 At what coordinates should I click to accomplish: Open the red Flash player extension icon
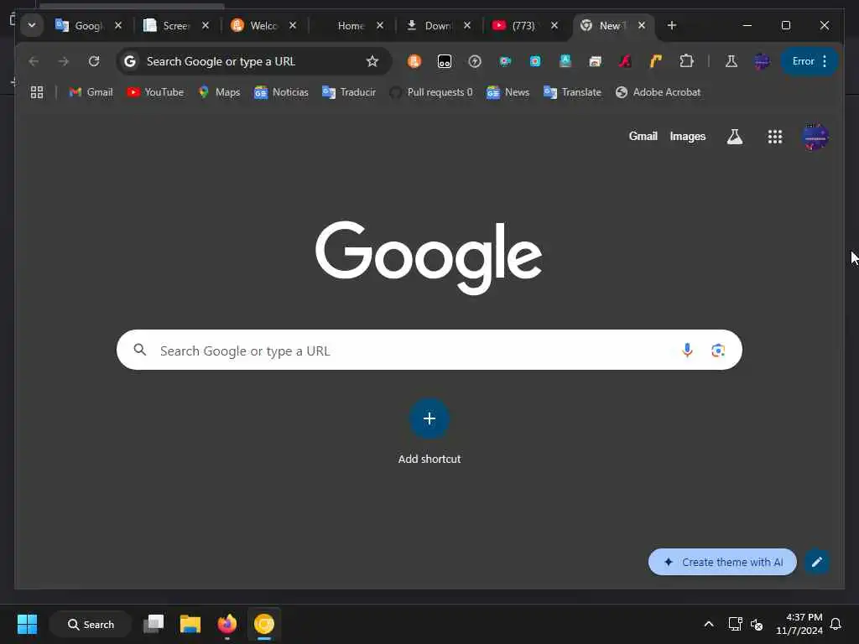625,61
